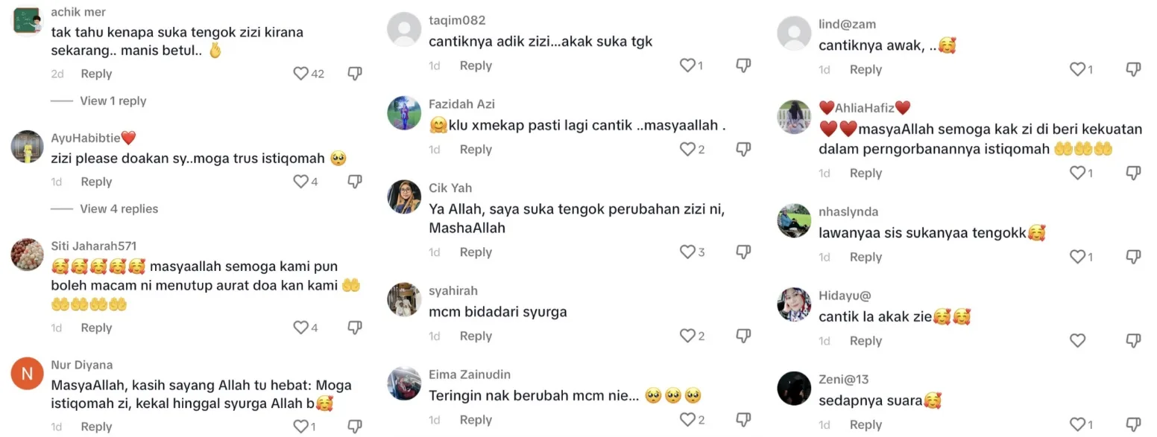Like Cik Yah's comment heart icon
The image size is (1157, 437).
point(687,252)
